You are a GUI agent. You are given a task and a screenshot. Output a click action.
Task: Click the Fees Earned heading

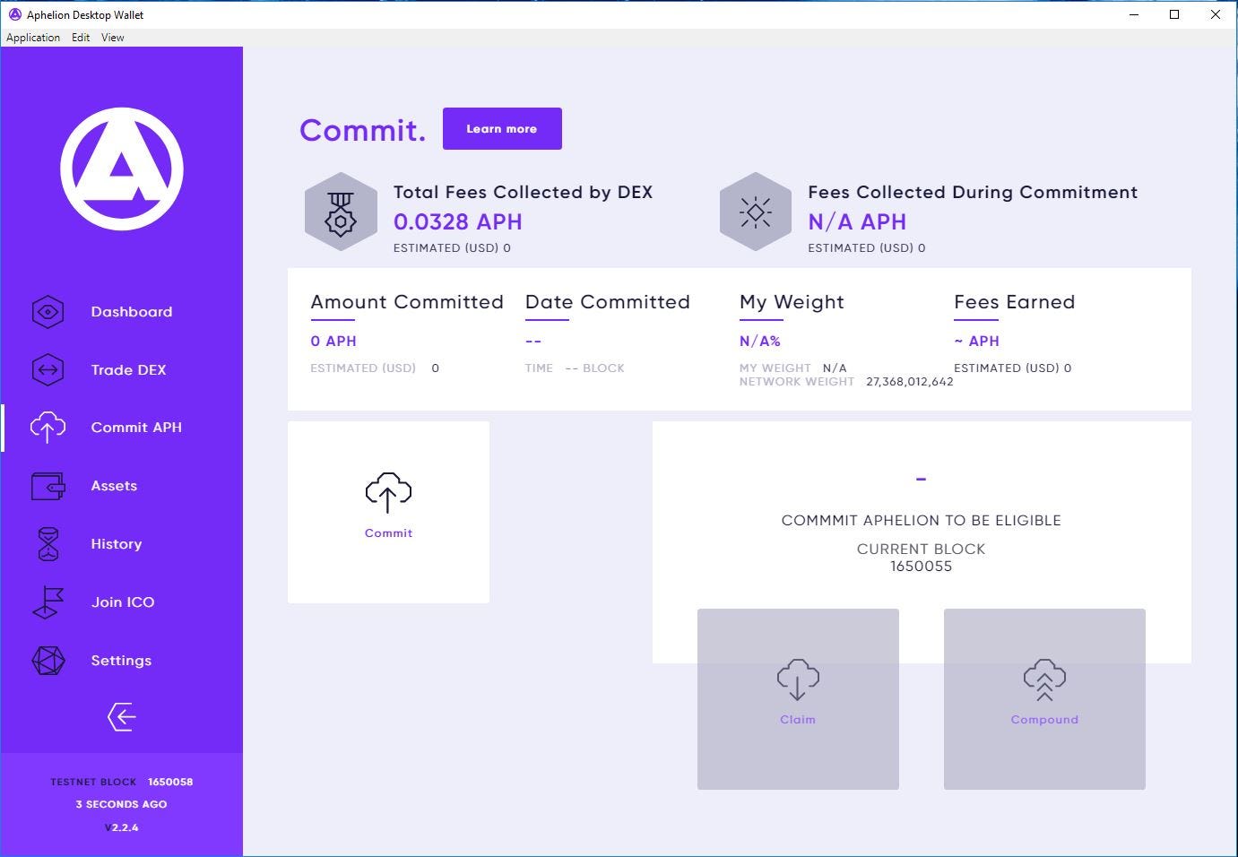[1014, 302]
